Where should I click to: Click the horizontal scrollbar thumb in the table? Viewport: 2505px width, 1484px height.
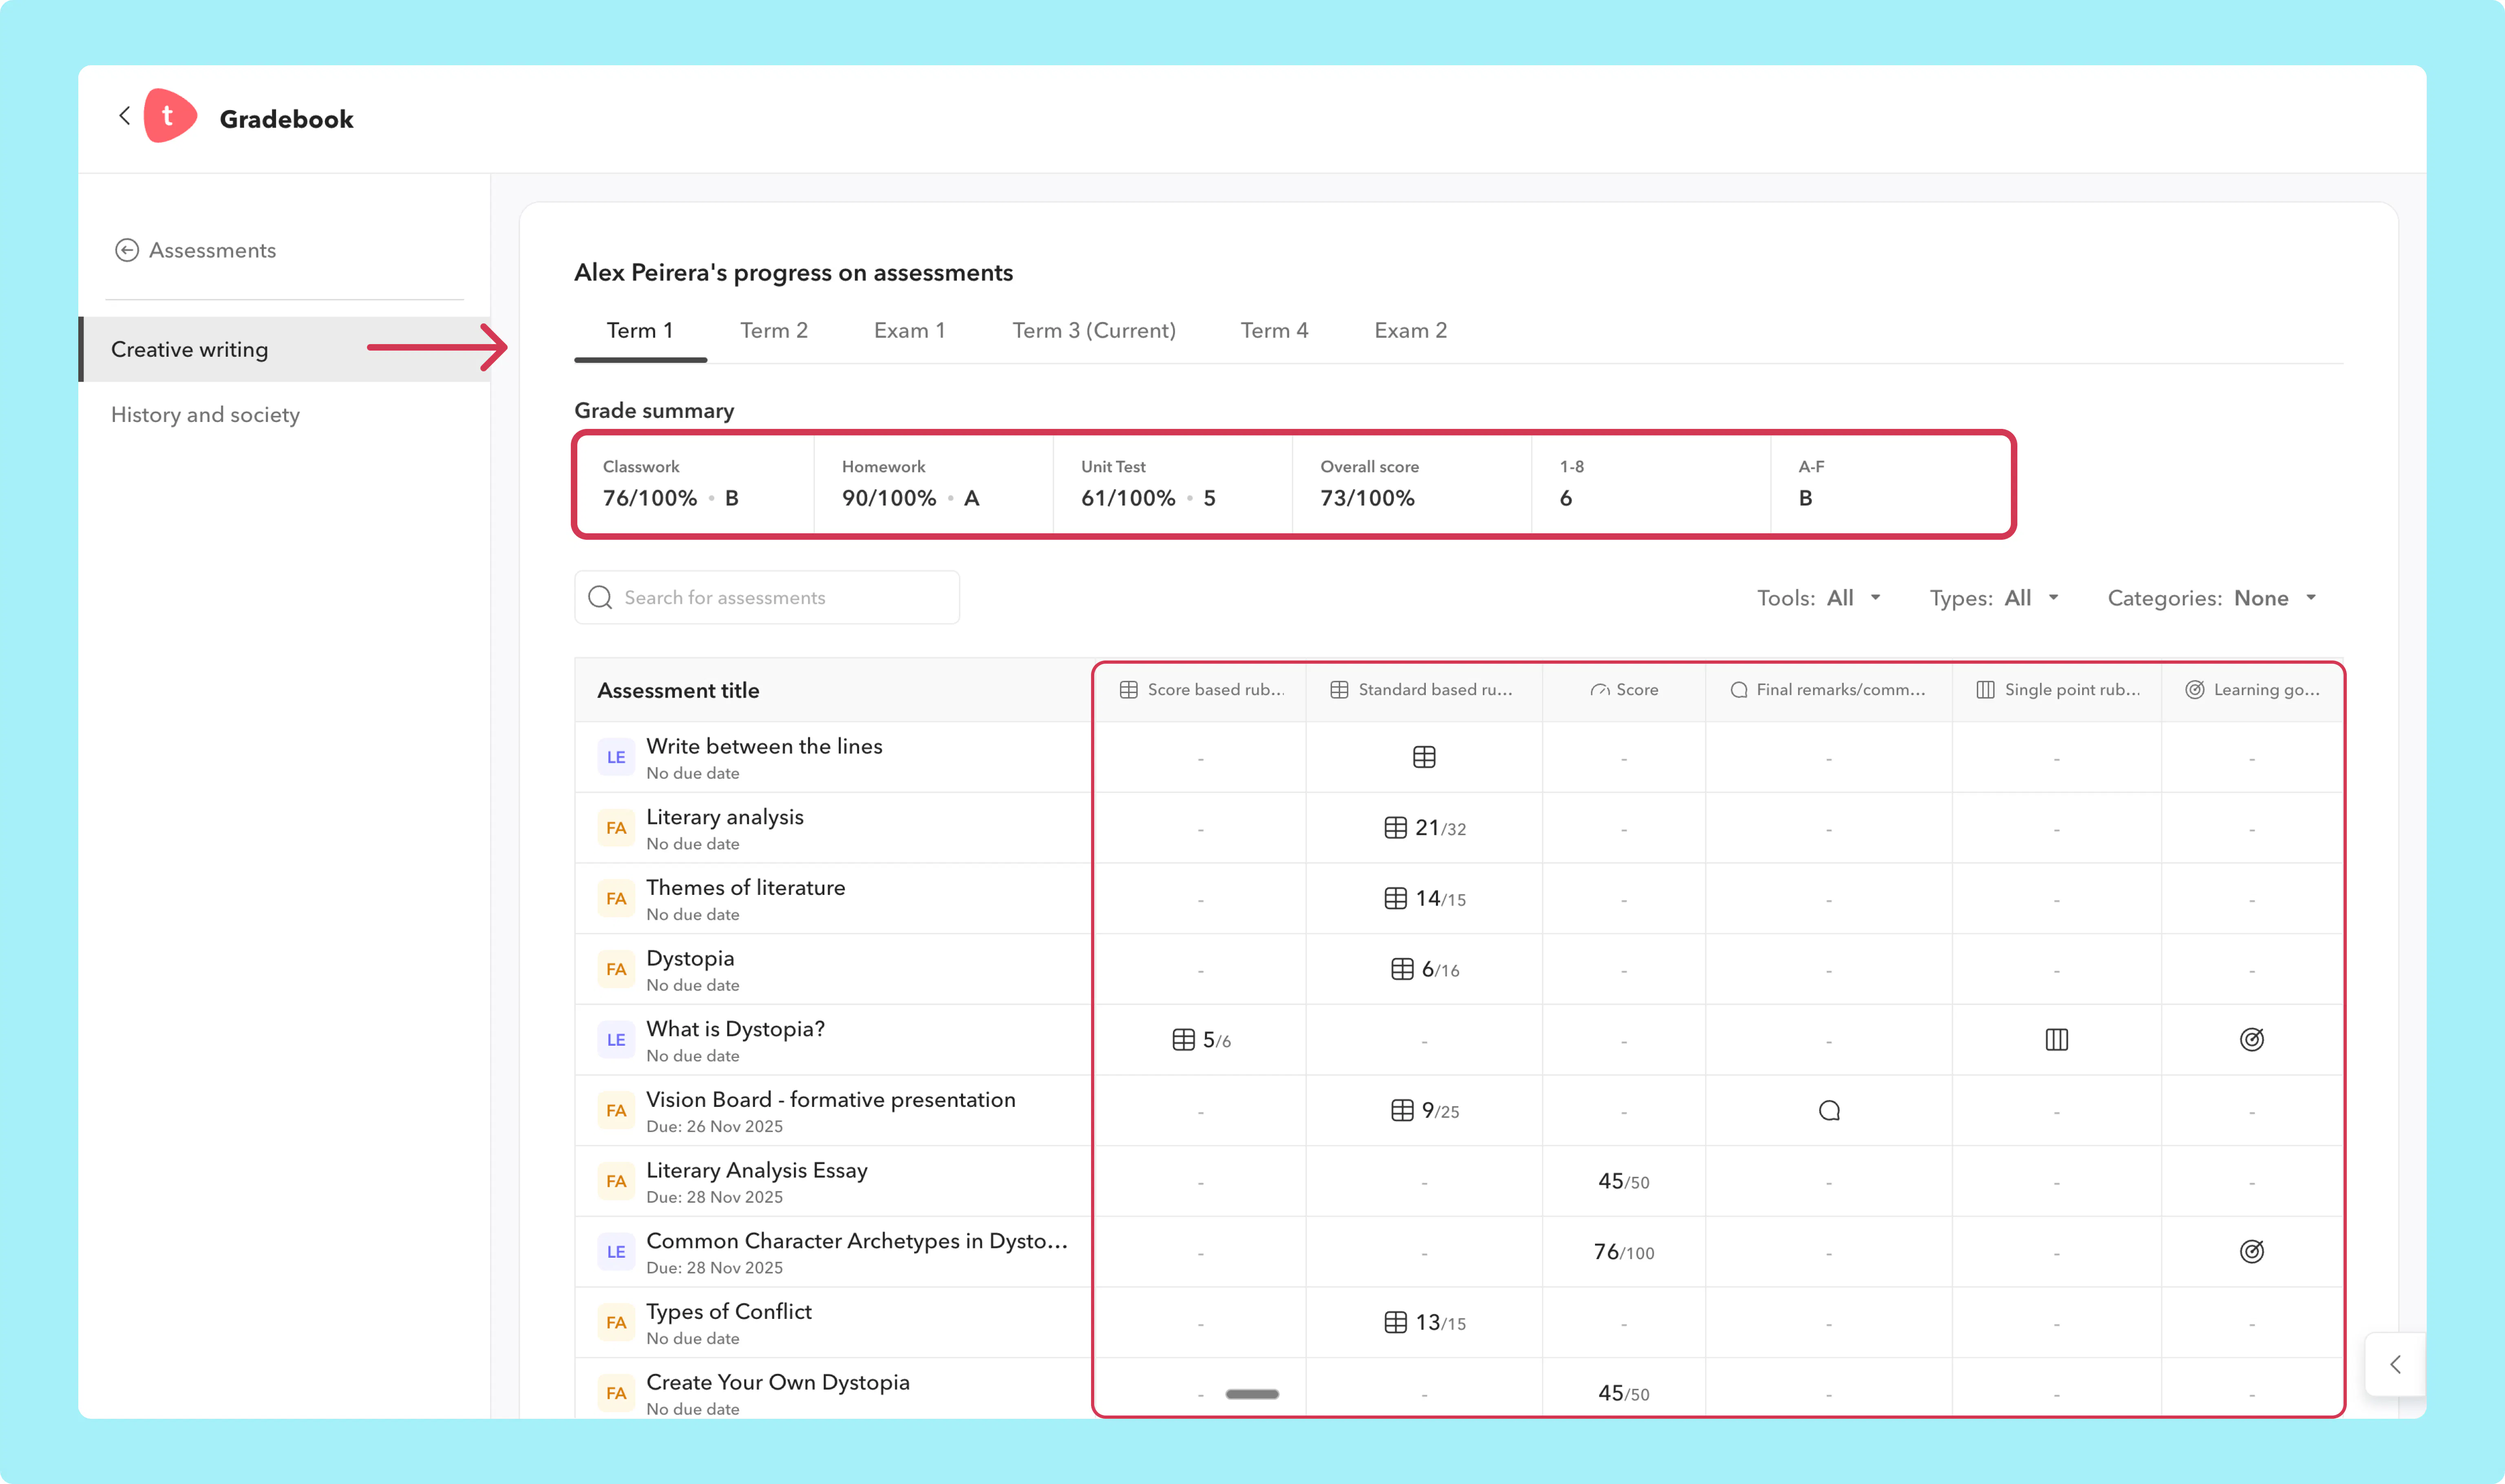point(1252,1394)
